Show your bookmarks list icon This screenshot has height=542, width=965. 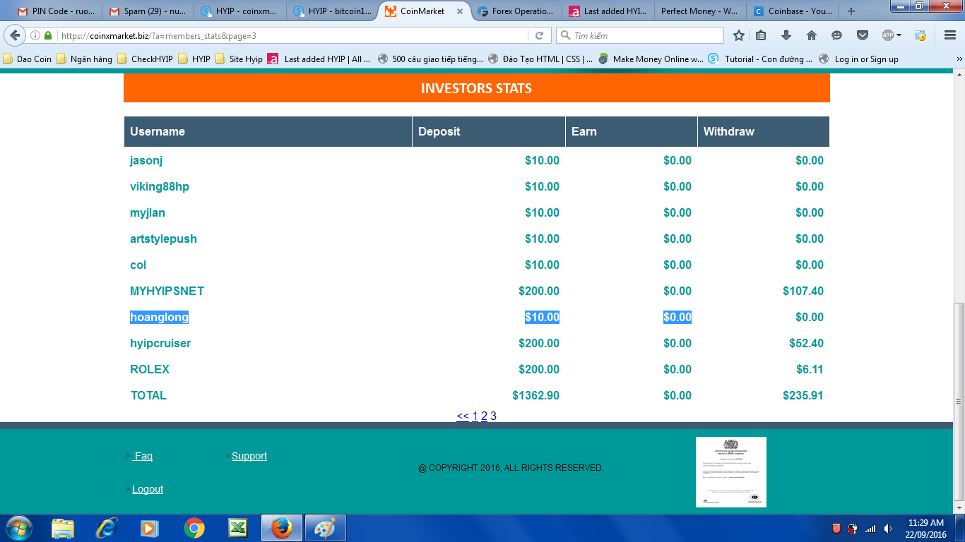761,35
